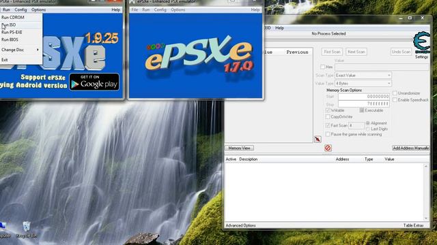The image size is (437, 245).
Task: Click Type column header
Action: tap(369, 159)
